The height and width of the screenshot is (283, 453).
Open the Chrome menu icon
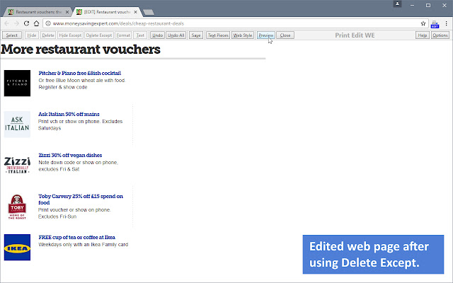(445, 23)
